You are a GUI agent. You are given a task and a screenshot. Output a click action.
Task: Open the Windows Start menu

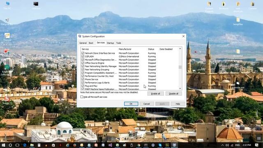click(3, 145)
